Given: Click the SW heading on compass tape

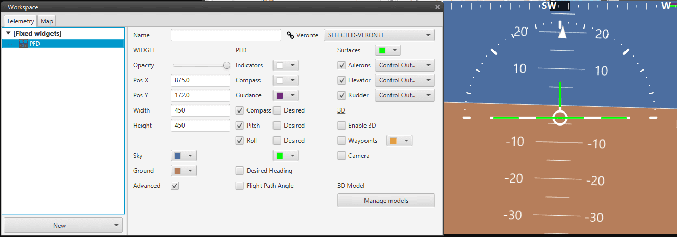Looking at the screenshot, I should [x=549, y=6].
